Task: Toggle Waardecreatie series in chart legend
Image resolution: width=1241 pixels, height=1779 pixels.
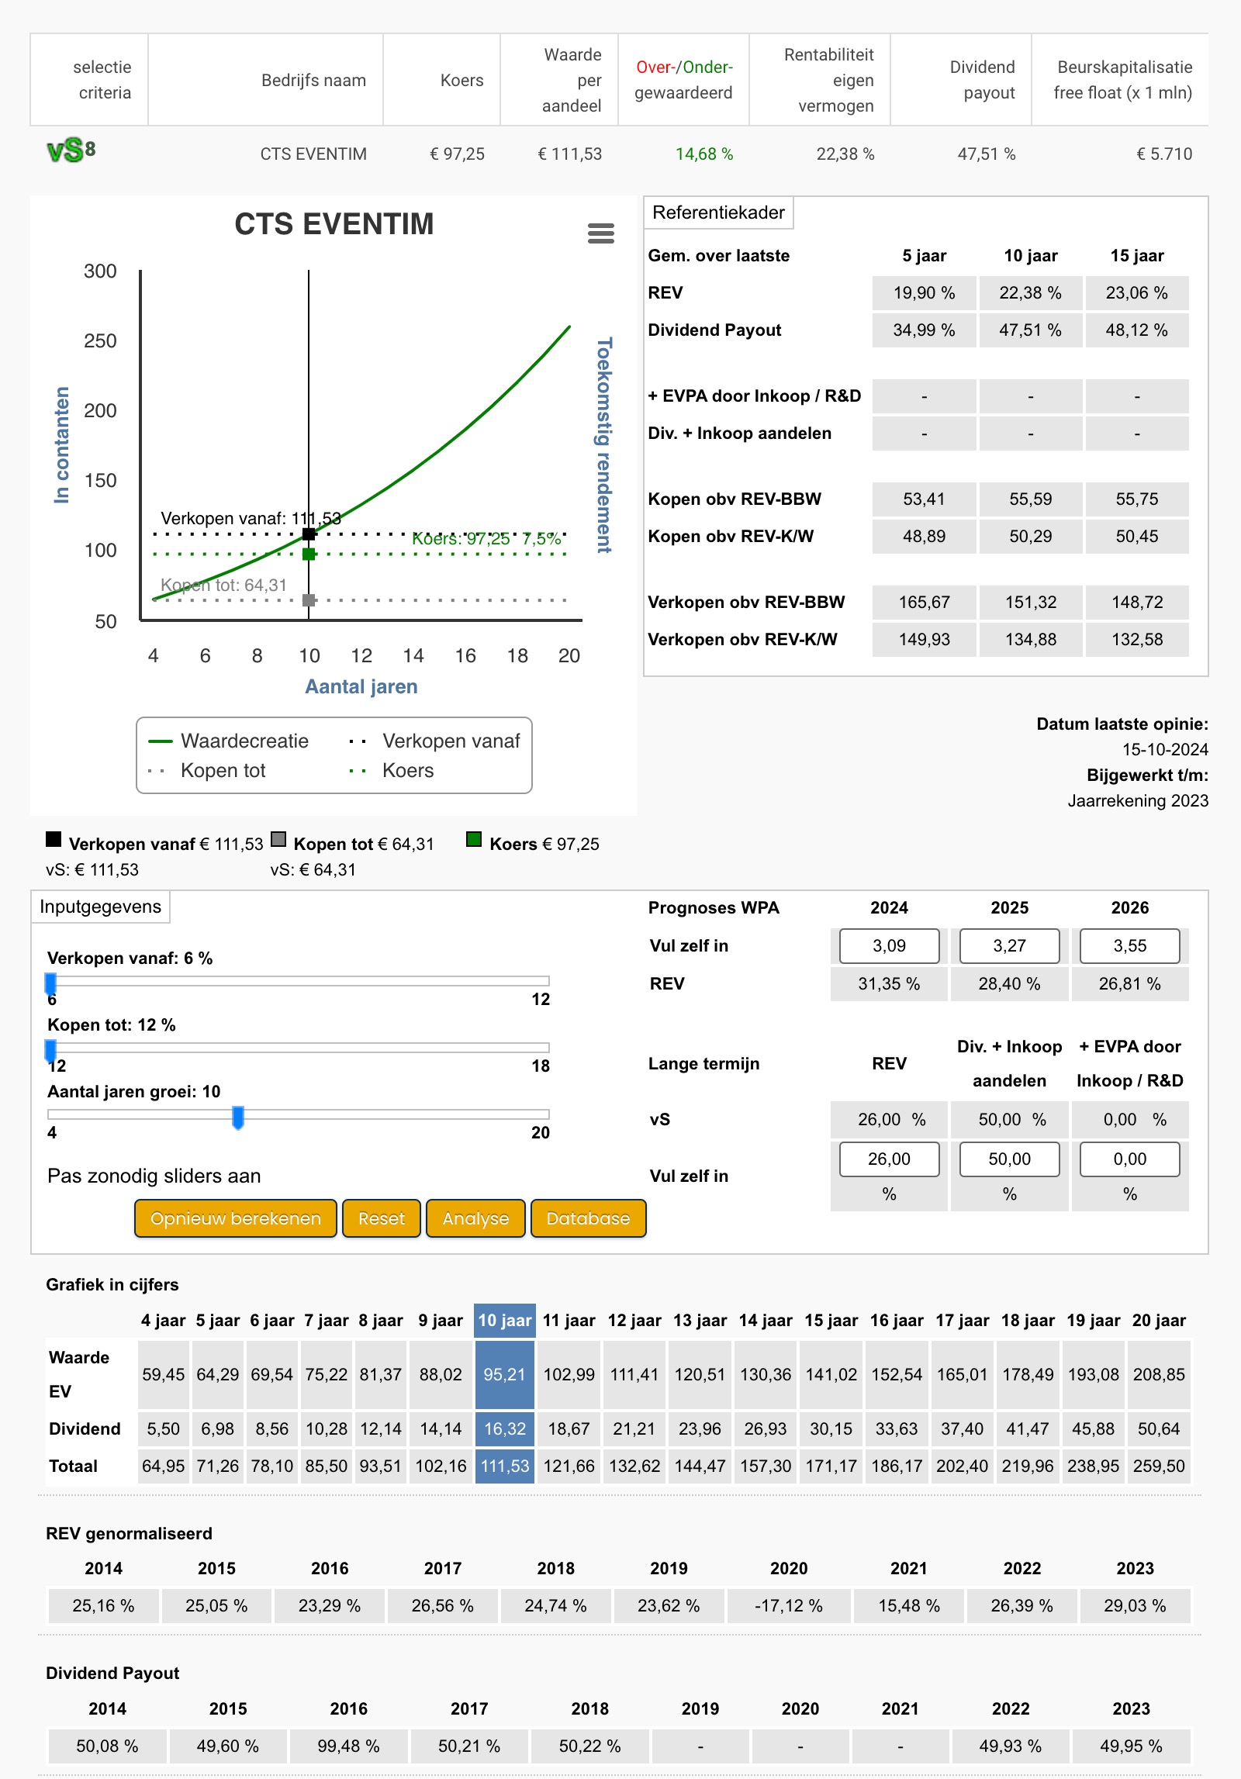Action: tap(229, 741)
